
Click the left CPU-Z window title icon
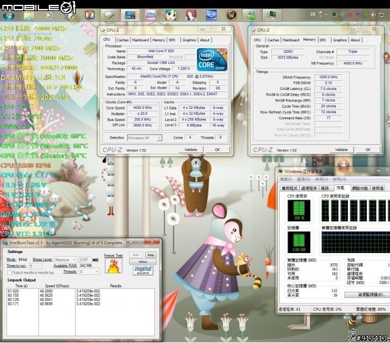tap(103, 30)
